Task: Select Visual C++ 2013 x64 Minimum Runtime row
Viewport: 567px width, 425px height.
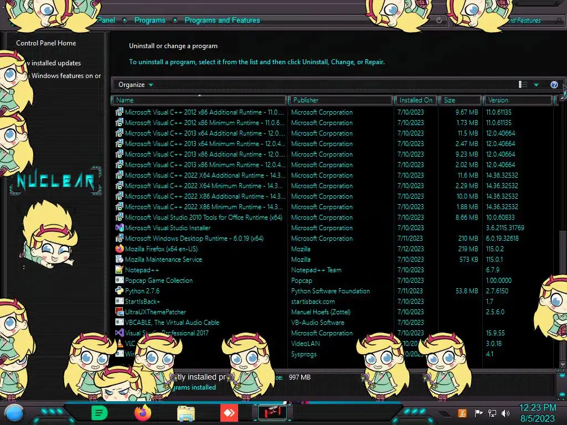Action: click(x=333, y=143)
